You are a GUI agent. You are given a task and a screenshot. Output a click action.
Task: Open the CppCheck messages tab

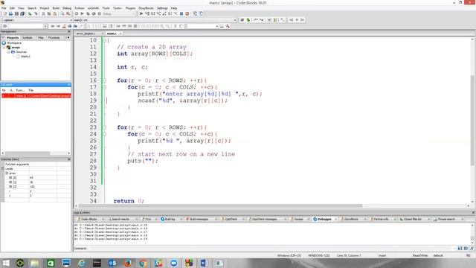click(265, 219)
